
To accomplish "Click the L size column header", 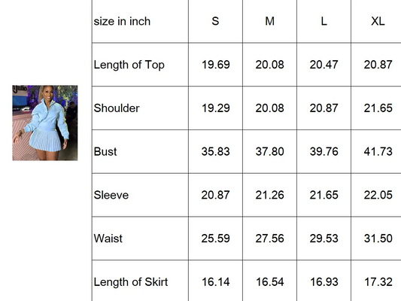I will click(324, 21).
